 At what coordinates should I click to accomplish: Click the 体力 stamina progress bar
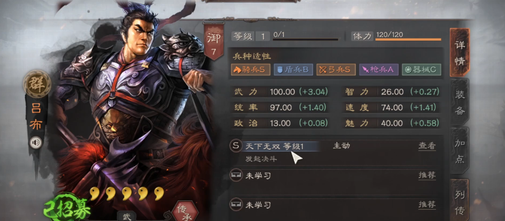click(408, 40)
